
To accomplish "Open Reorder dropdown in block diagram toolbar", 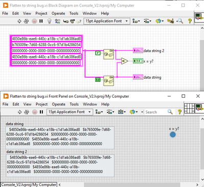I will coord(159,21).
